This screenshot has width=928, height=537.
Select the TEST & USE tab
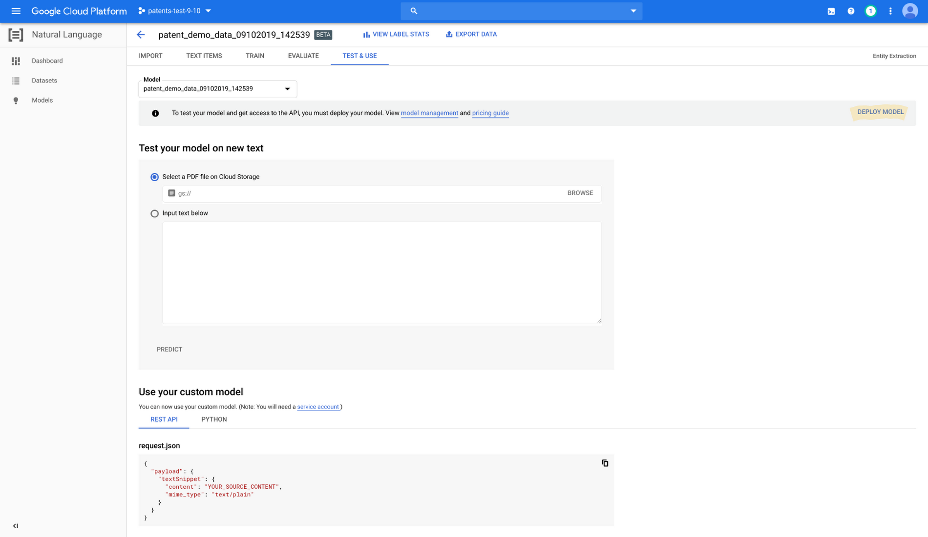tap(359, 56)
